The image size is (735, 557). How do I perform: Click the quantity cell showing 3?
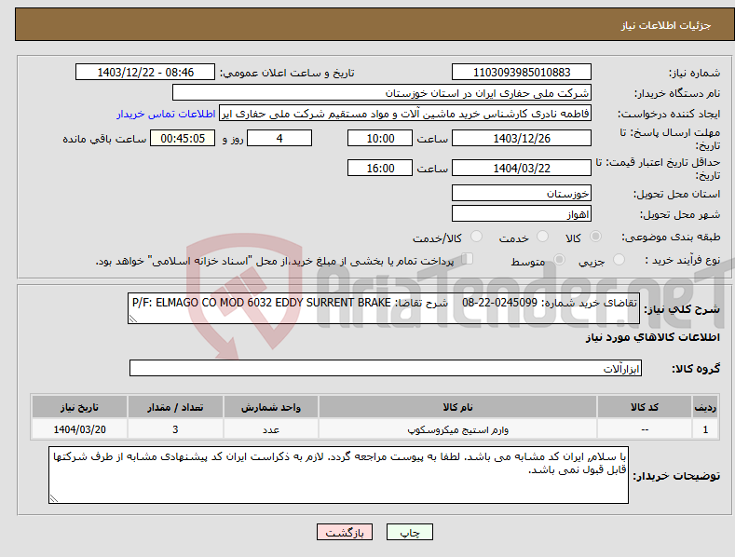click(175, 429)
